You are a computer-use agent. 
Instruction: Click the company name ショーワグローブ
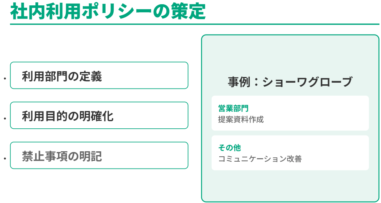click(307, 82)
